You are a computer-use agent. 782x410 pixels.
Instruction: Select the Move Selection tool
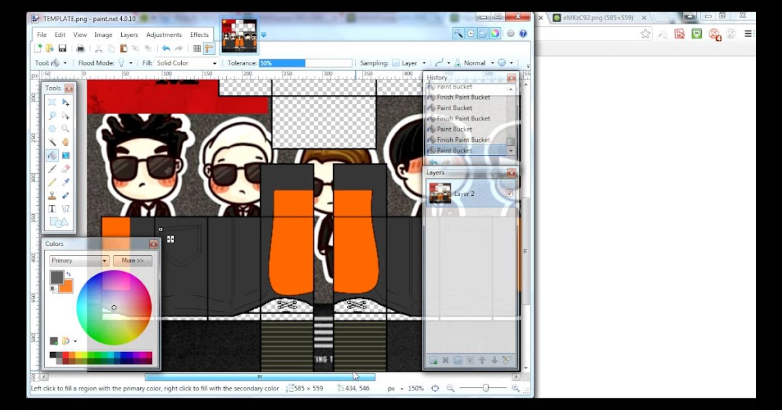(65, 115)
